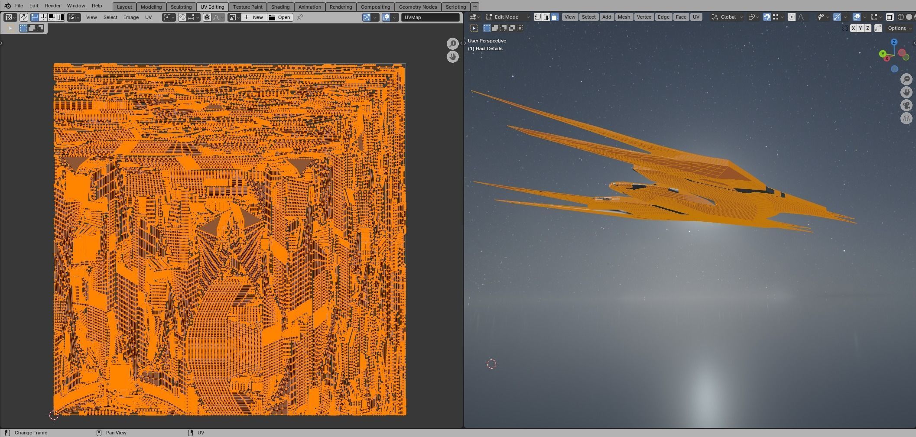Select edge select mode in 3D viewport
Screen dimensions: 916x437
(546, 17)
